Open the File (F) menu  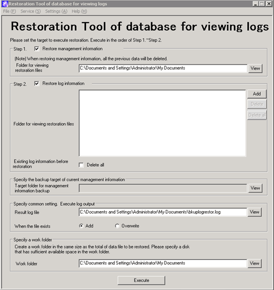[10, 12]
